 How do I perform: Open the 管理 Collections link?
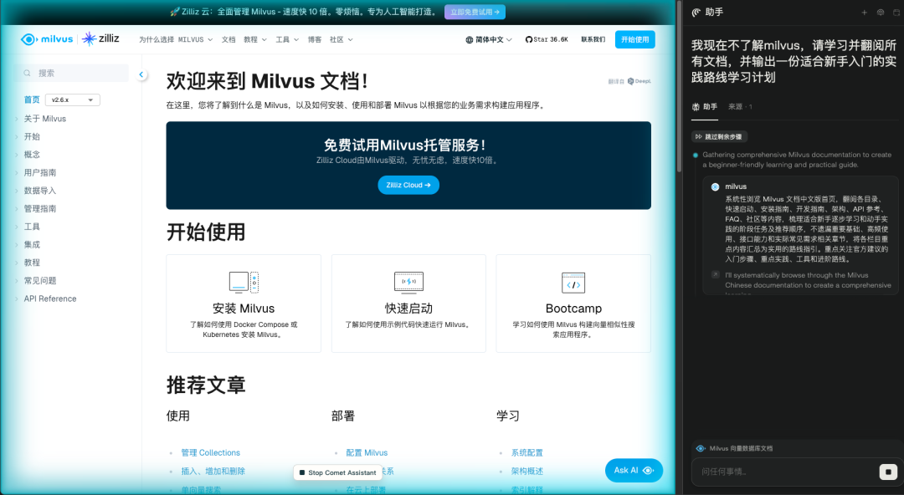coord(210,453)
